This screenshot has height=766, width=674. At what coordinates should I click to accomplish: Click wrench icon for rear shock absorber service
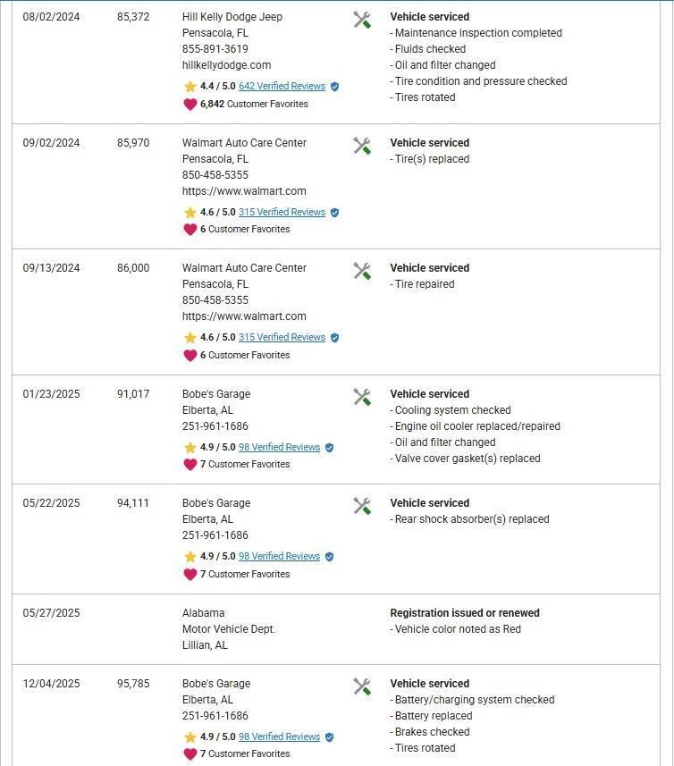point(362,506)
